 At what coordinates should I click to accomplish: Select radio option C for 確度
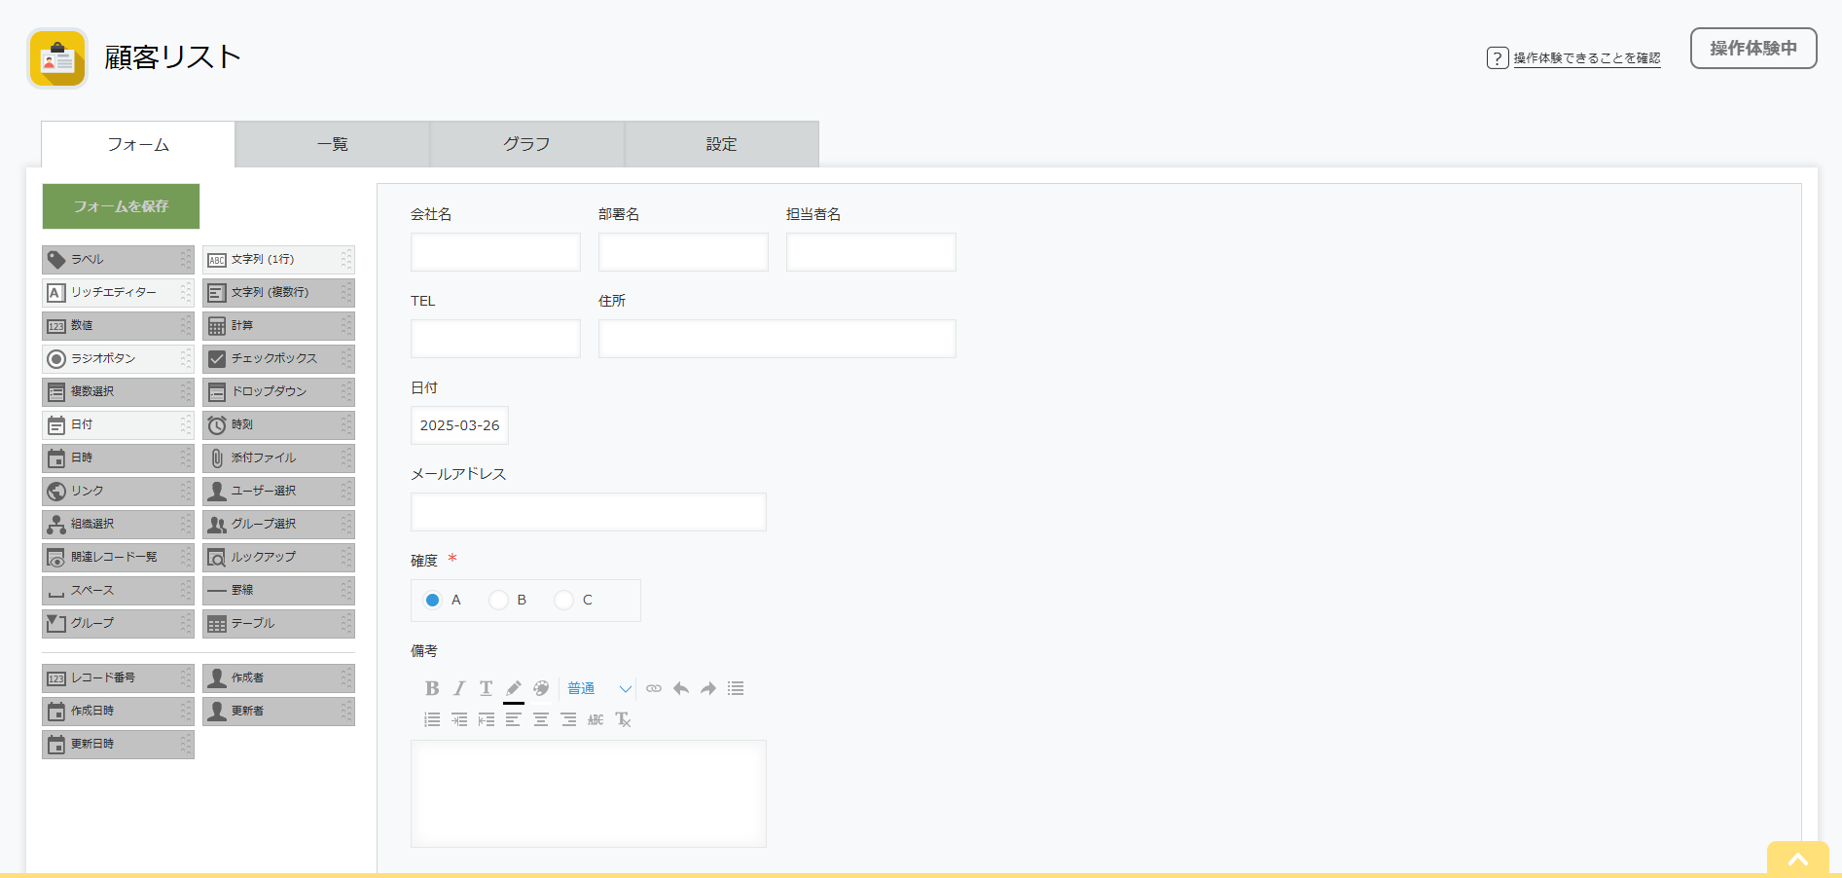(x=563, y=600)
